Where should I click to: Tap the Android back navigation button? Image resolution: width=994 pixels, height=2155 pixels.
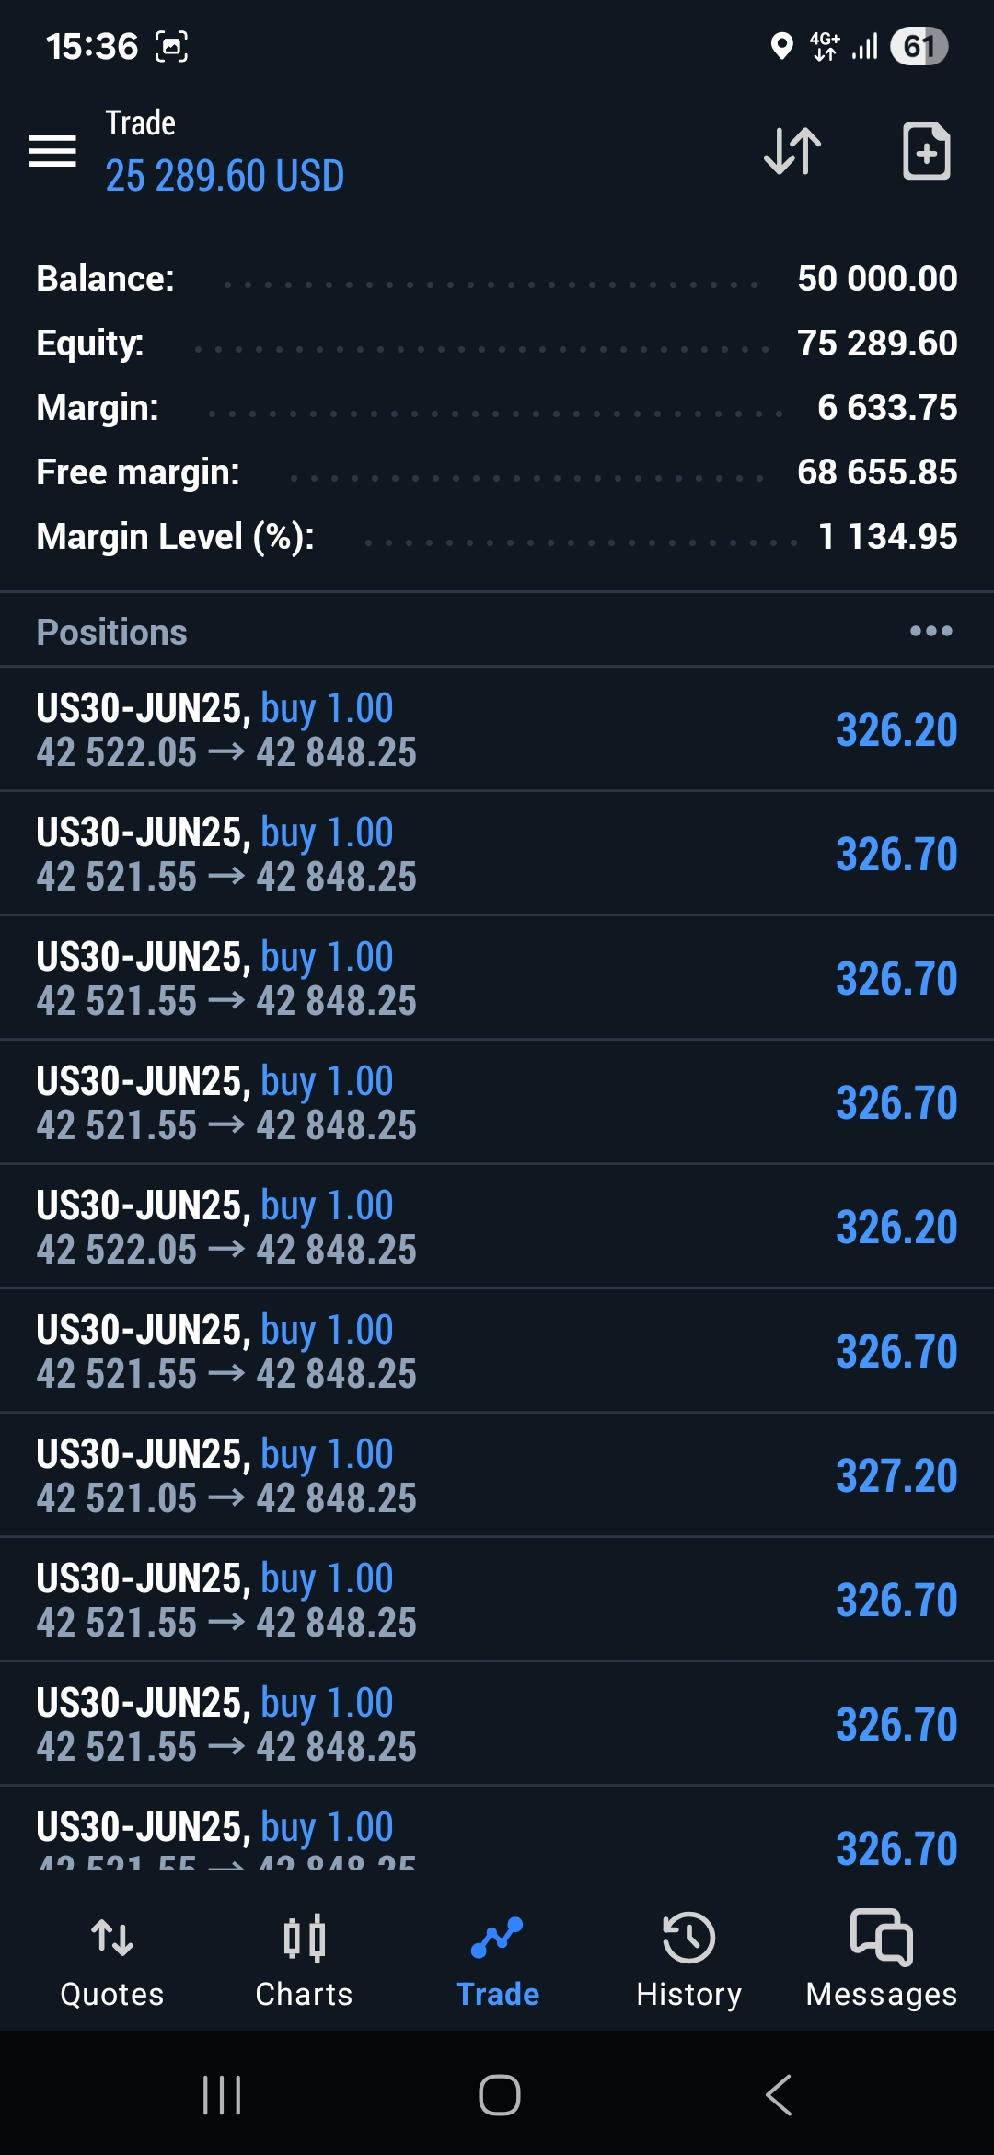coord(779,2095)
